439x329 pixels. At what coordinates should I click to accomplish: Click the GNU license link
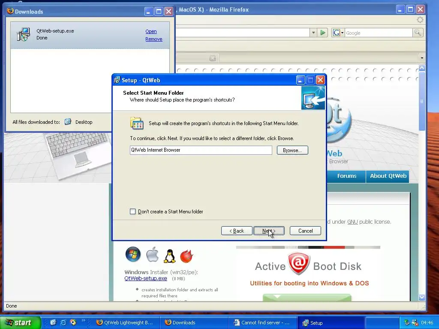352,222
